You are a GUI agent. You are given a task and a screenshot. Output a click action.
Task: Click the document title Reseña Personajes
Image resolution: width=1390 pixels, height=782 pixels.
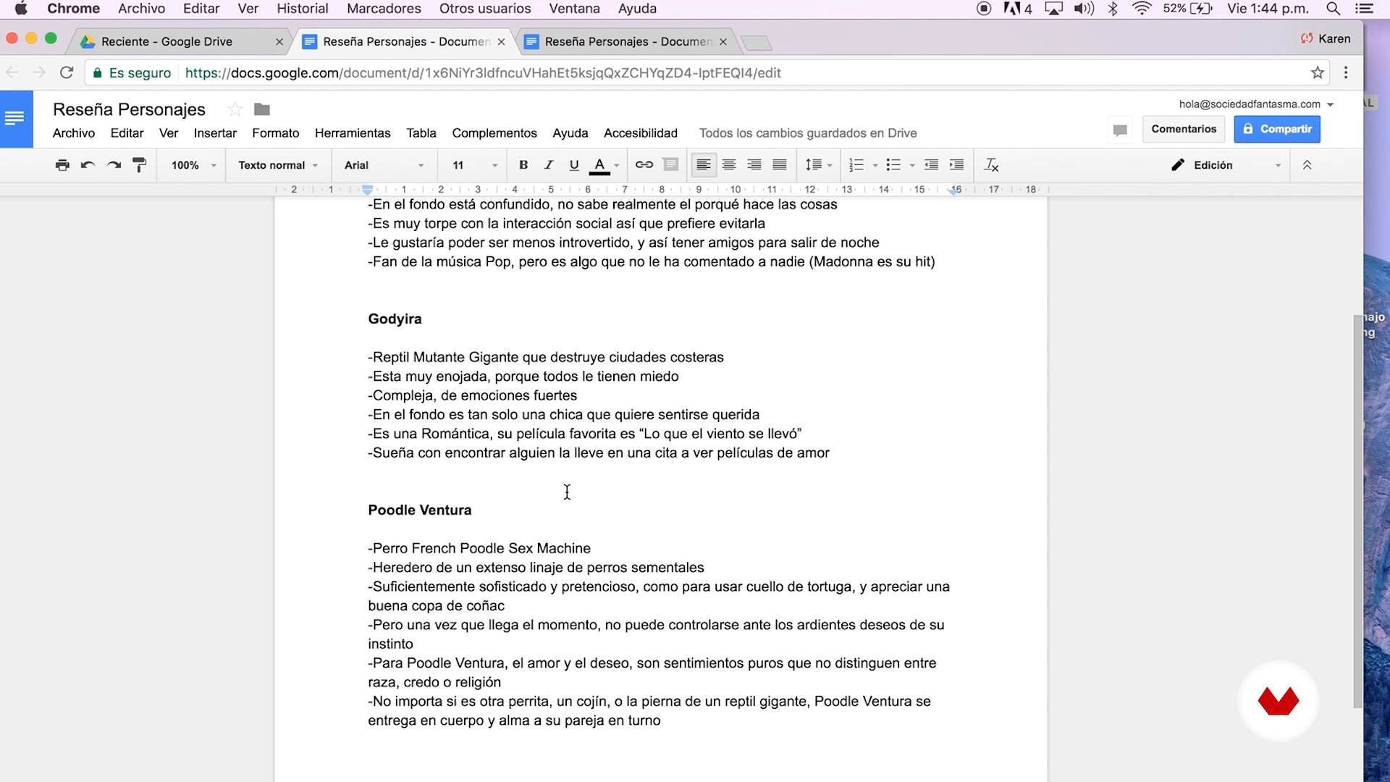(x=129, y=109)
